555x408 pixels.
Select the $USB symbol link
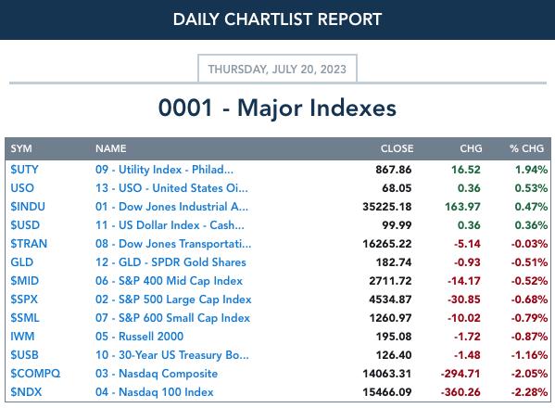pos(24,355)
